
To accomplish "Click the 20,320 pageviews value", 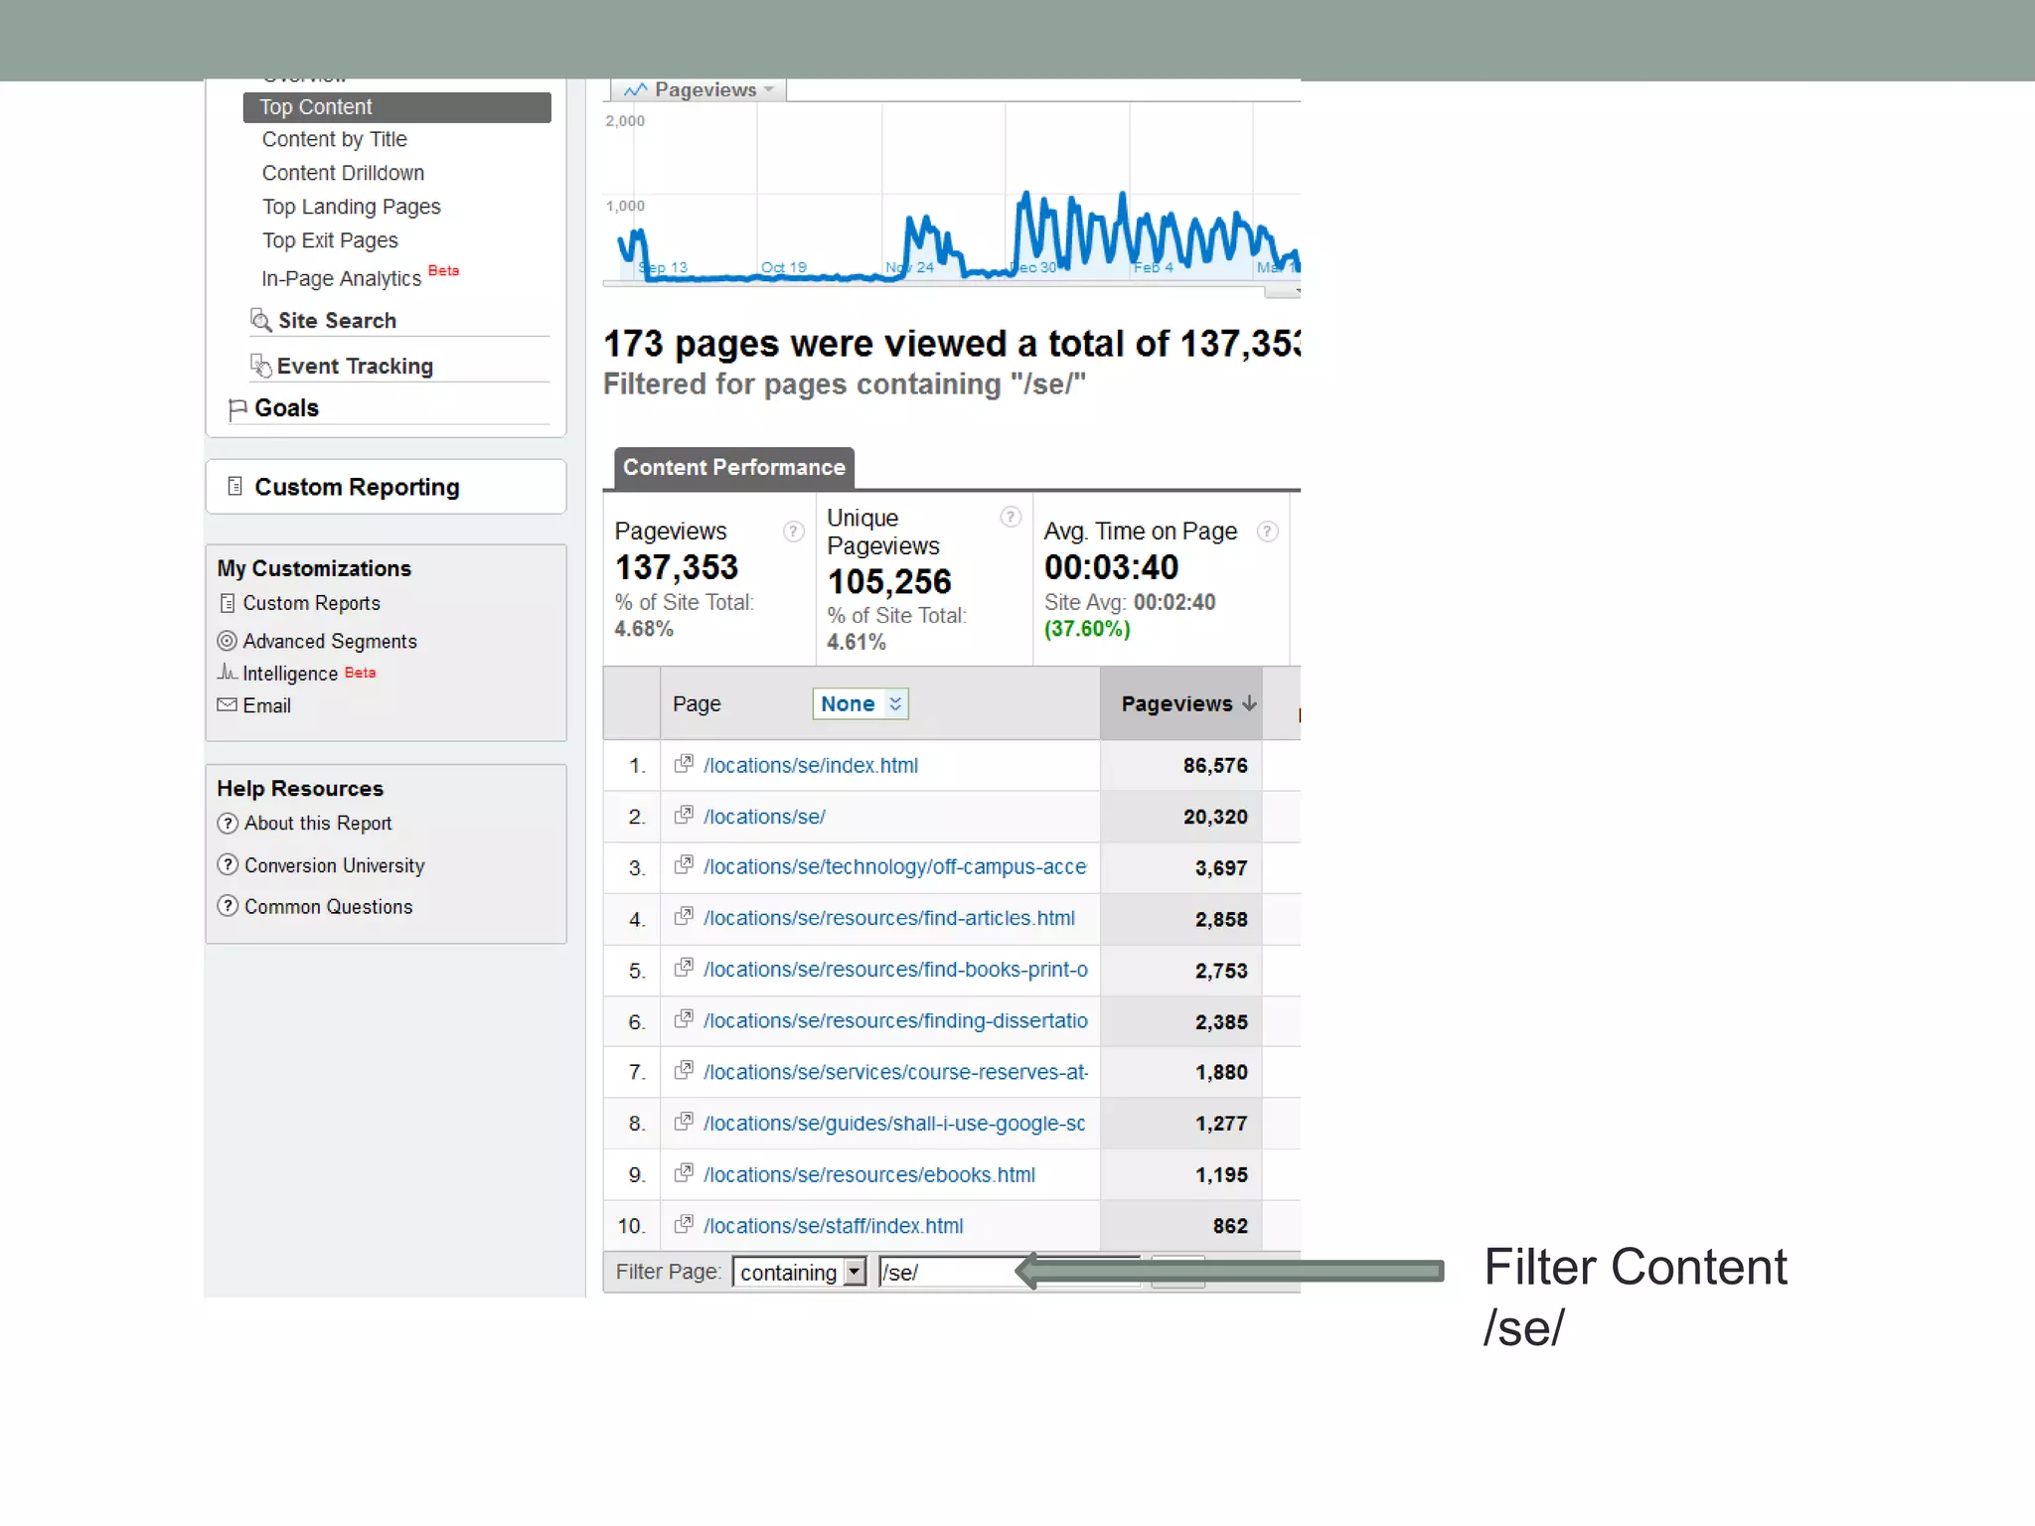I will tap(1215, 817).
